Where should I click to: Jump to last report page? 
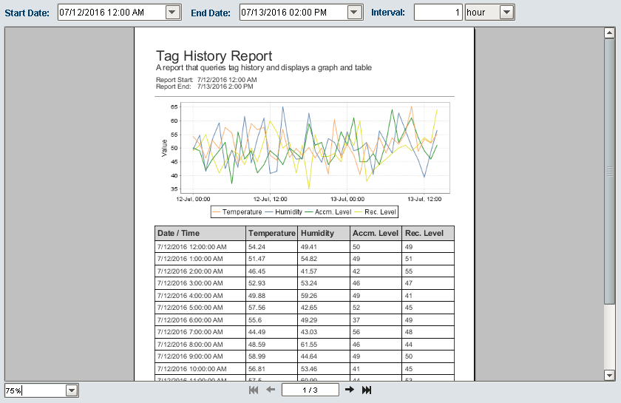[367, 390]
